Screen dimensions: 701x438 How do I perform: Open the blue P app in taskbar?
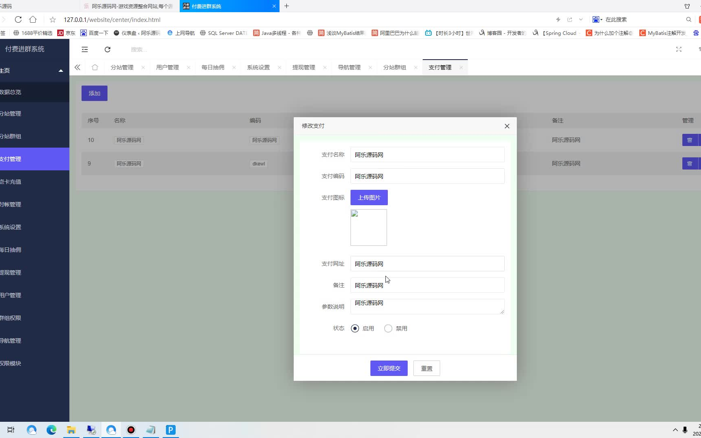point(171,430)
